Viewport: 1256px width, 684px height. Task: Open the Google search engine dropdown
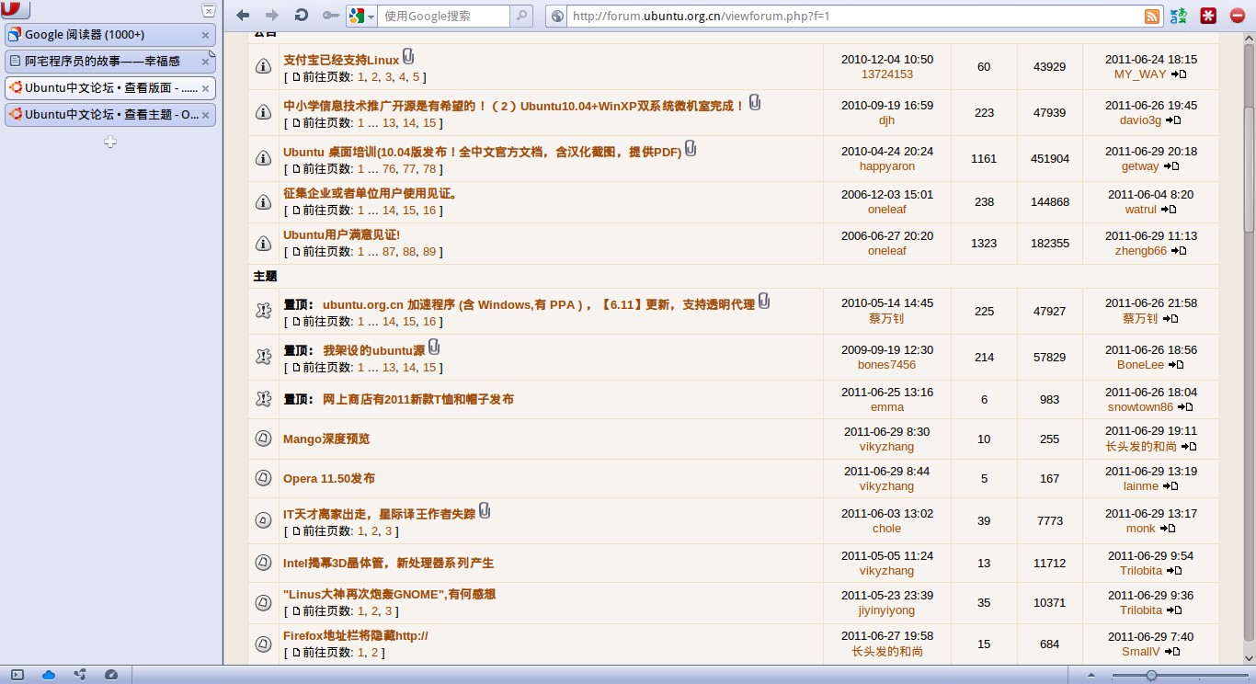361,16
